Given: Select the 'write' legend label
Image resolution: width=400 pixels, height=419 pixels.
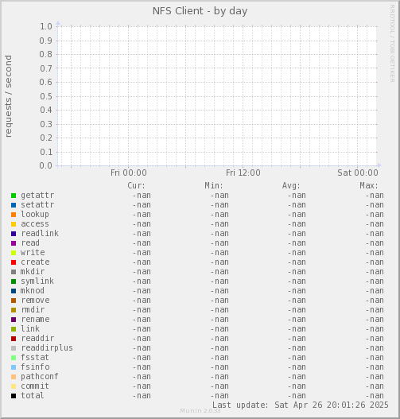Looking at the screenshot, I should [x=33, y=253].
